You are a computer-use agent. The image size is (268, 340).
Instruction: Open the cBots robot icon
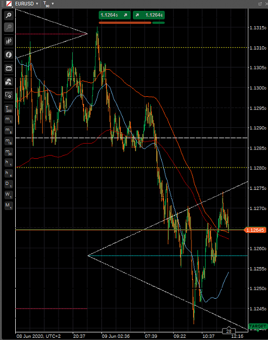(x=9, y=69)
